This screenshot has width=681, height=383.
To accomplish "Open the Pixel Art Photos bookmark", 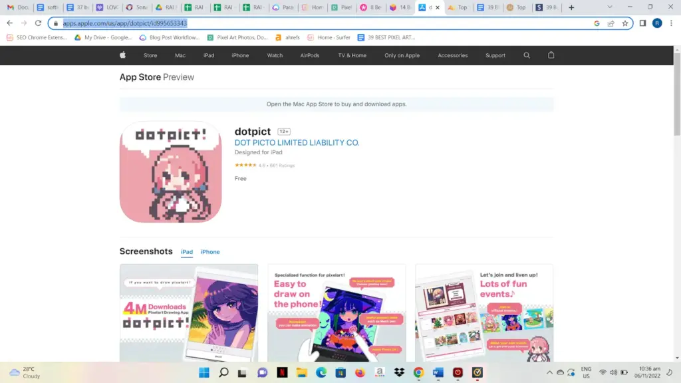I will (x=237, y=38).
